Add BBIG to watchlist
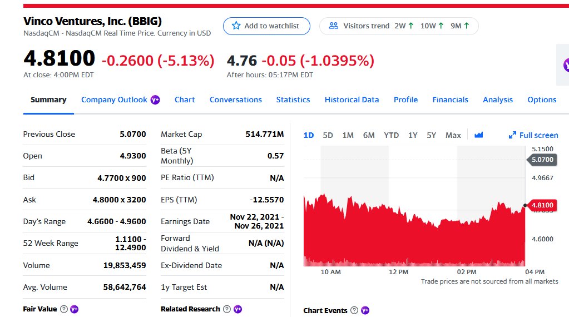 click(267, 26)
